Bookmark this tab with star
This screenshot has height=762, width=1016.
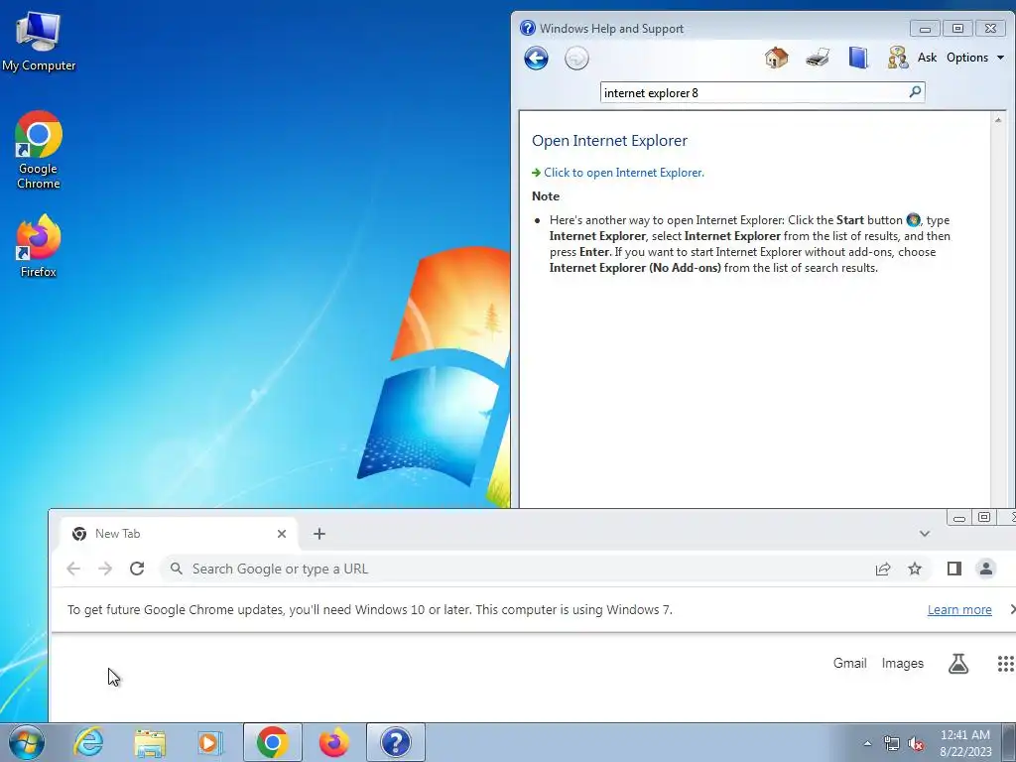point(914,569)
